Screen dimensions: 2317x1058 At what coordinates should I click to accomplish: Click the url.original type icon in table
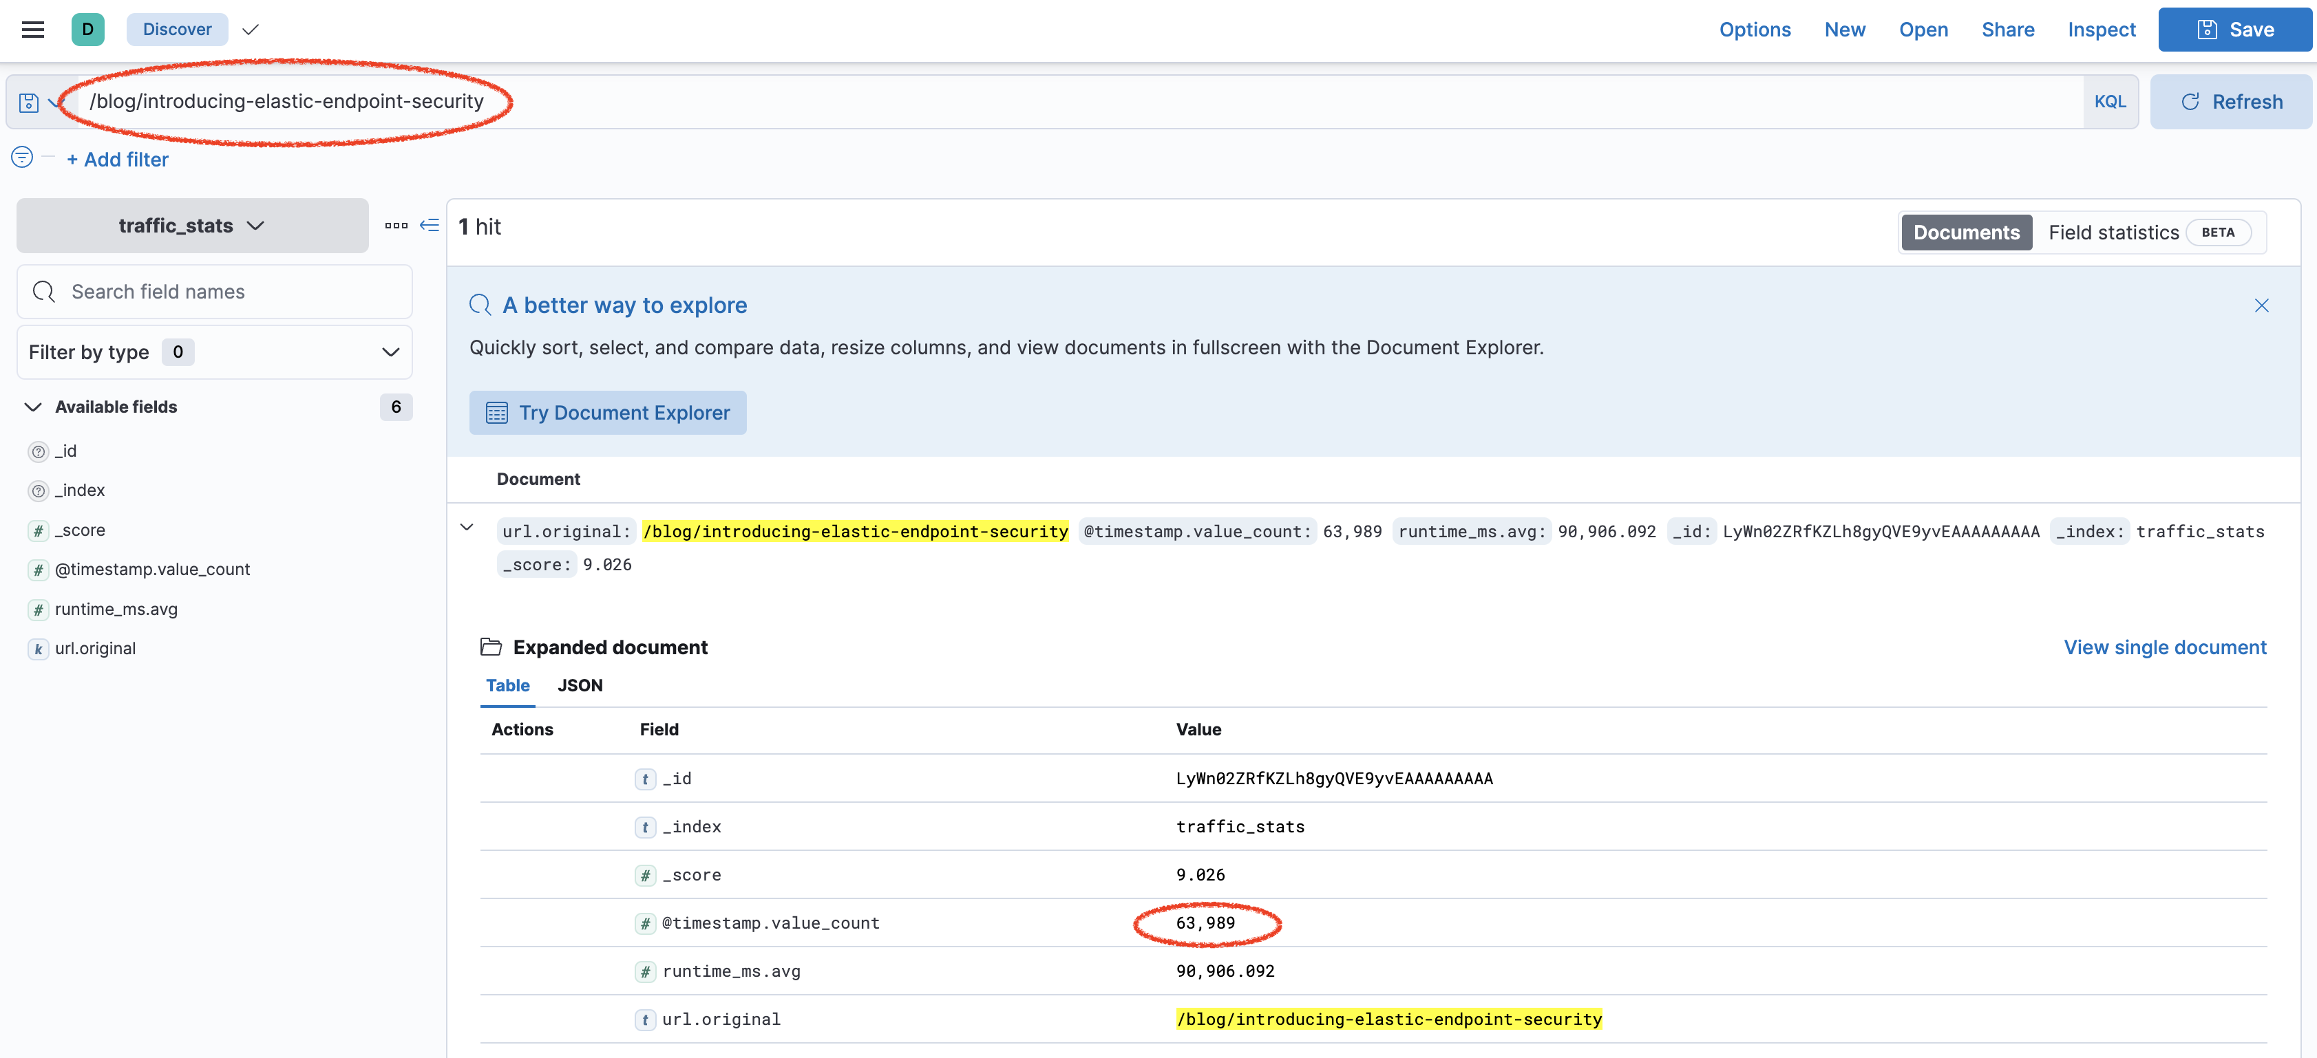[645, 1020]
